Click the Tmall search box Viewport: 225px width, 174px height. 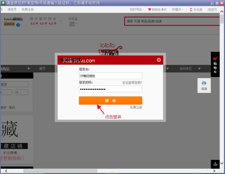(x=172, y=21)
